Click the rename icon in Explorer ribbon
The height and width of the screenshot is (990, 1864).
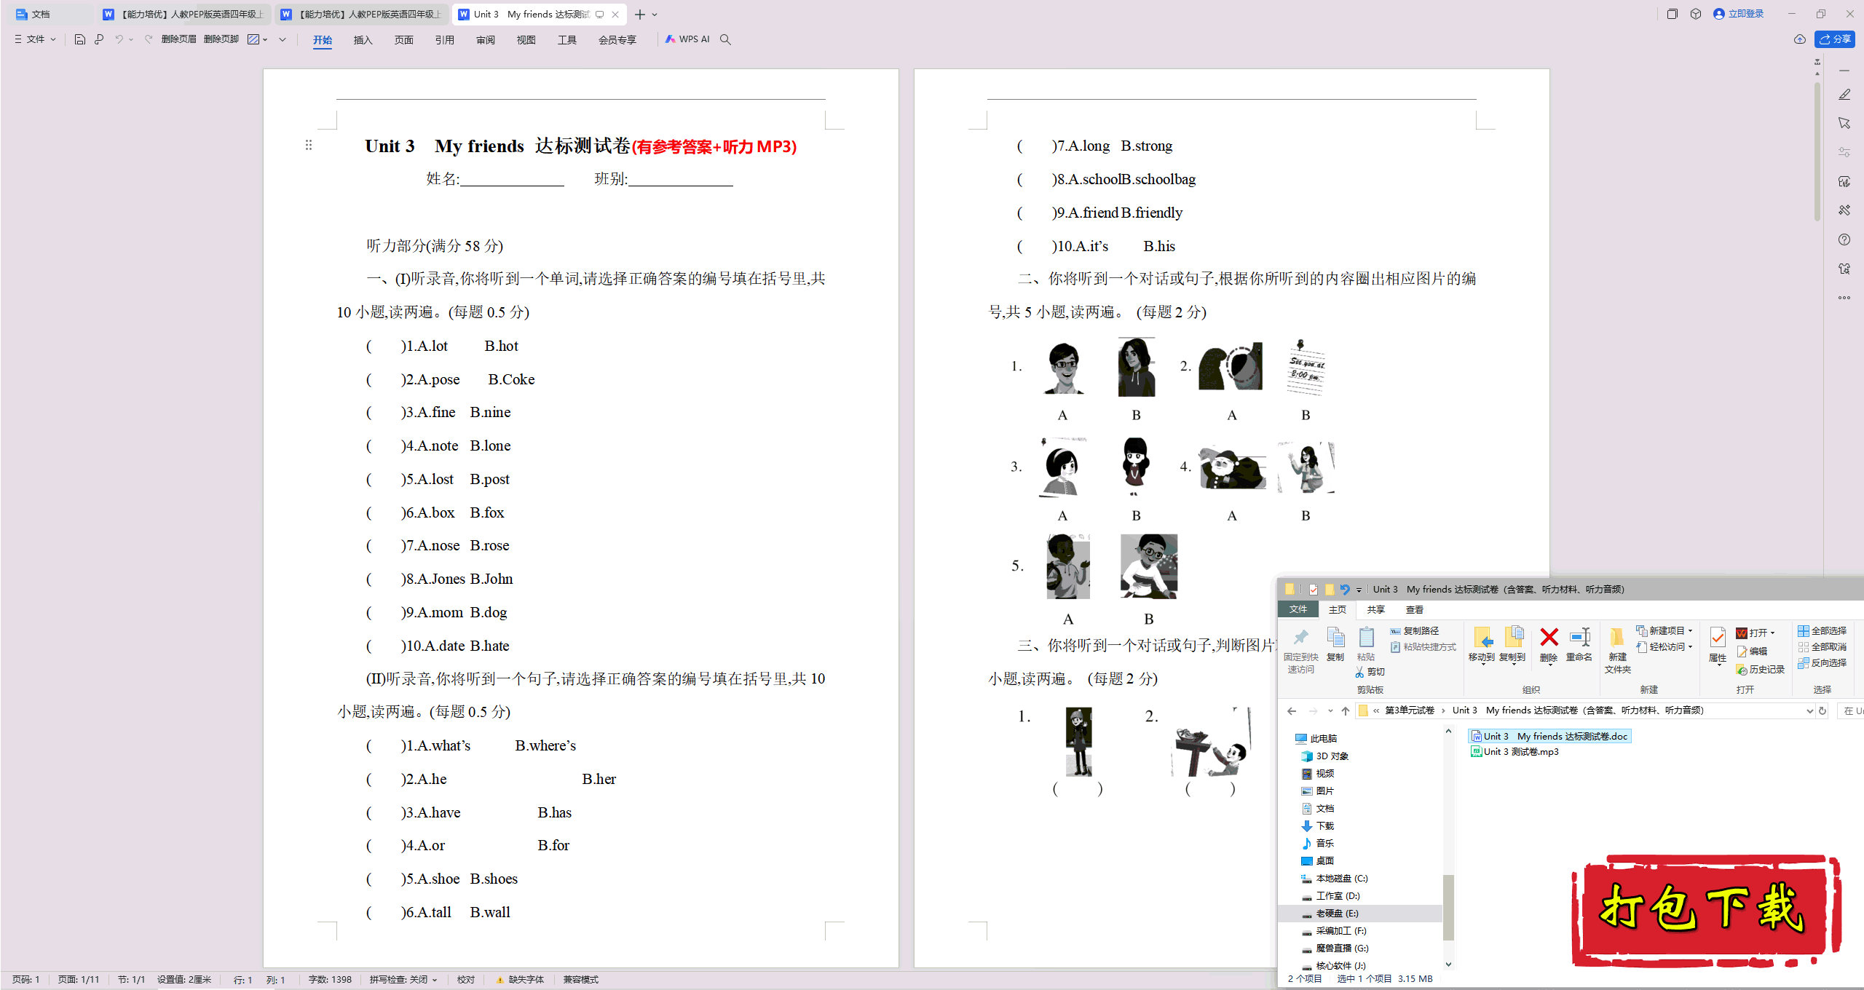tap(1579, 638)
